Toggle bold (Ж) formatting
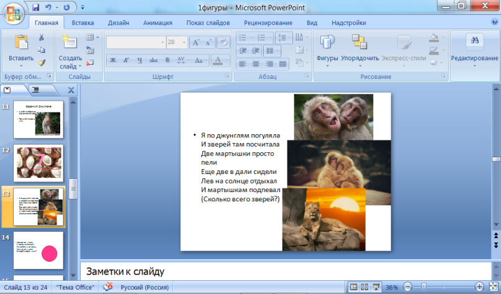This screenshot has height=294, width=501. [113, 60]
